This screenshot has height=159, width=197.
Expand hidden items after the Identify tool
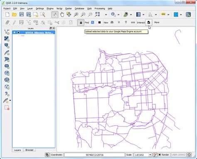(x=118, y=15)
